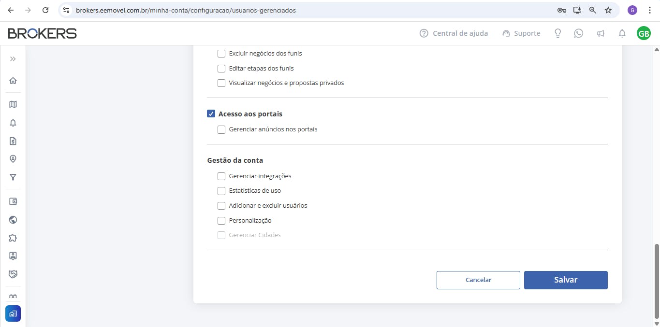Click the funnel filter sidebar icon
Image resolution: width=660 pixels, height=327 pixels.
[x=13, y=178]
